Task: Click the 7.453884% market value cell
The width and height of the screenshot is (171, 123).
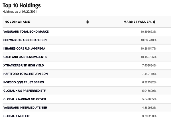Action: tap(149, 65)
